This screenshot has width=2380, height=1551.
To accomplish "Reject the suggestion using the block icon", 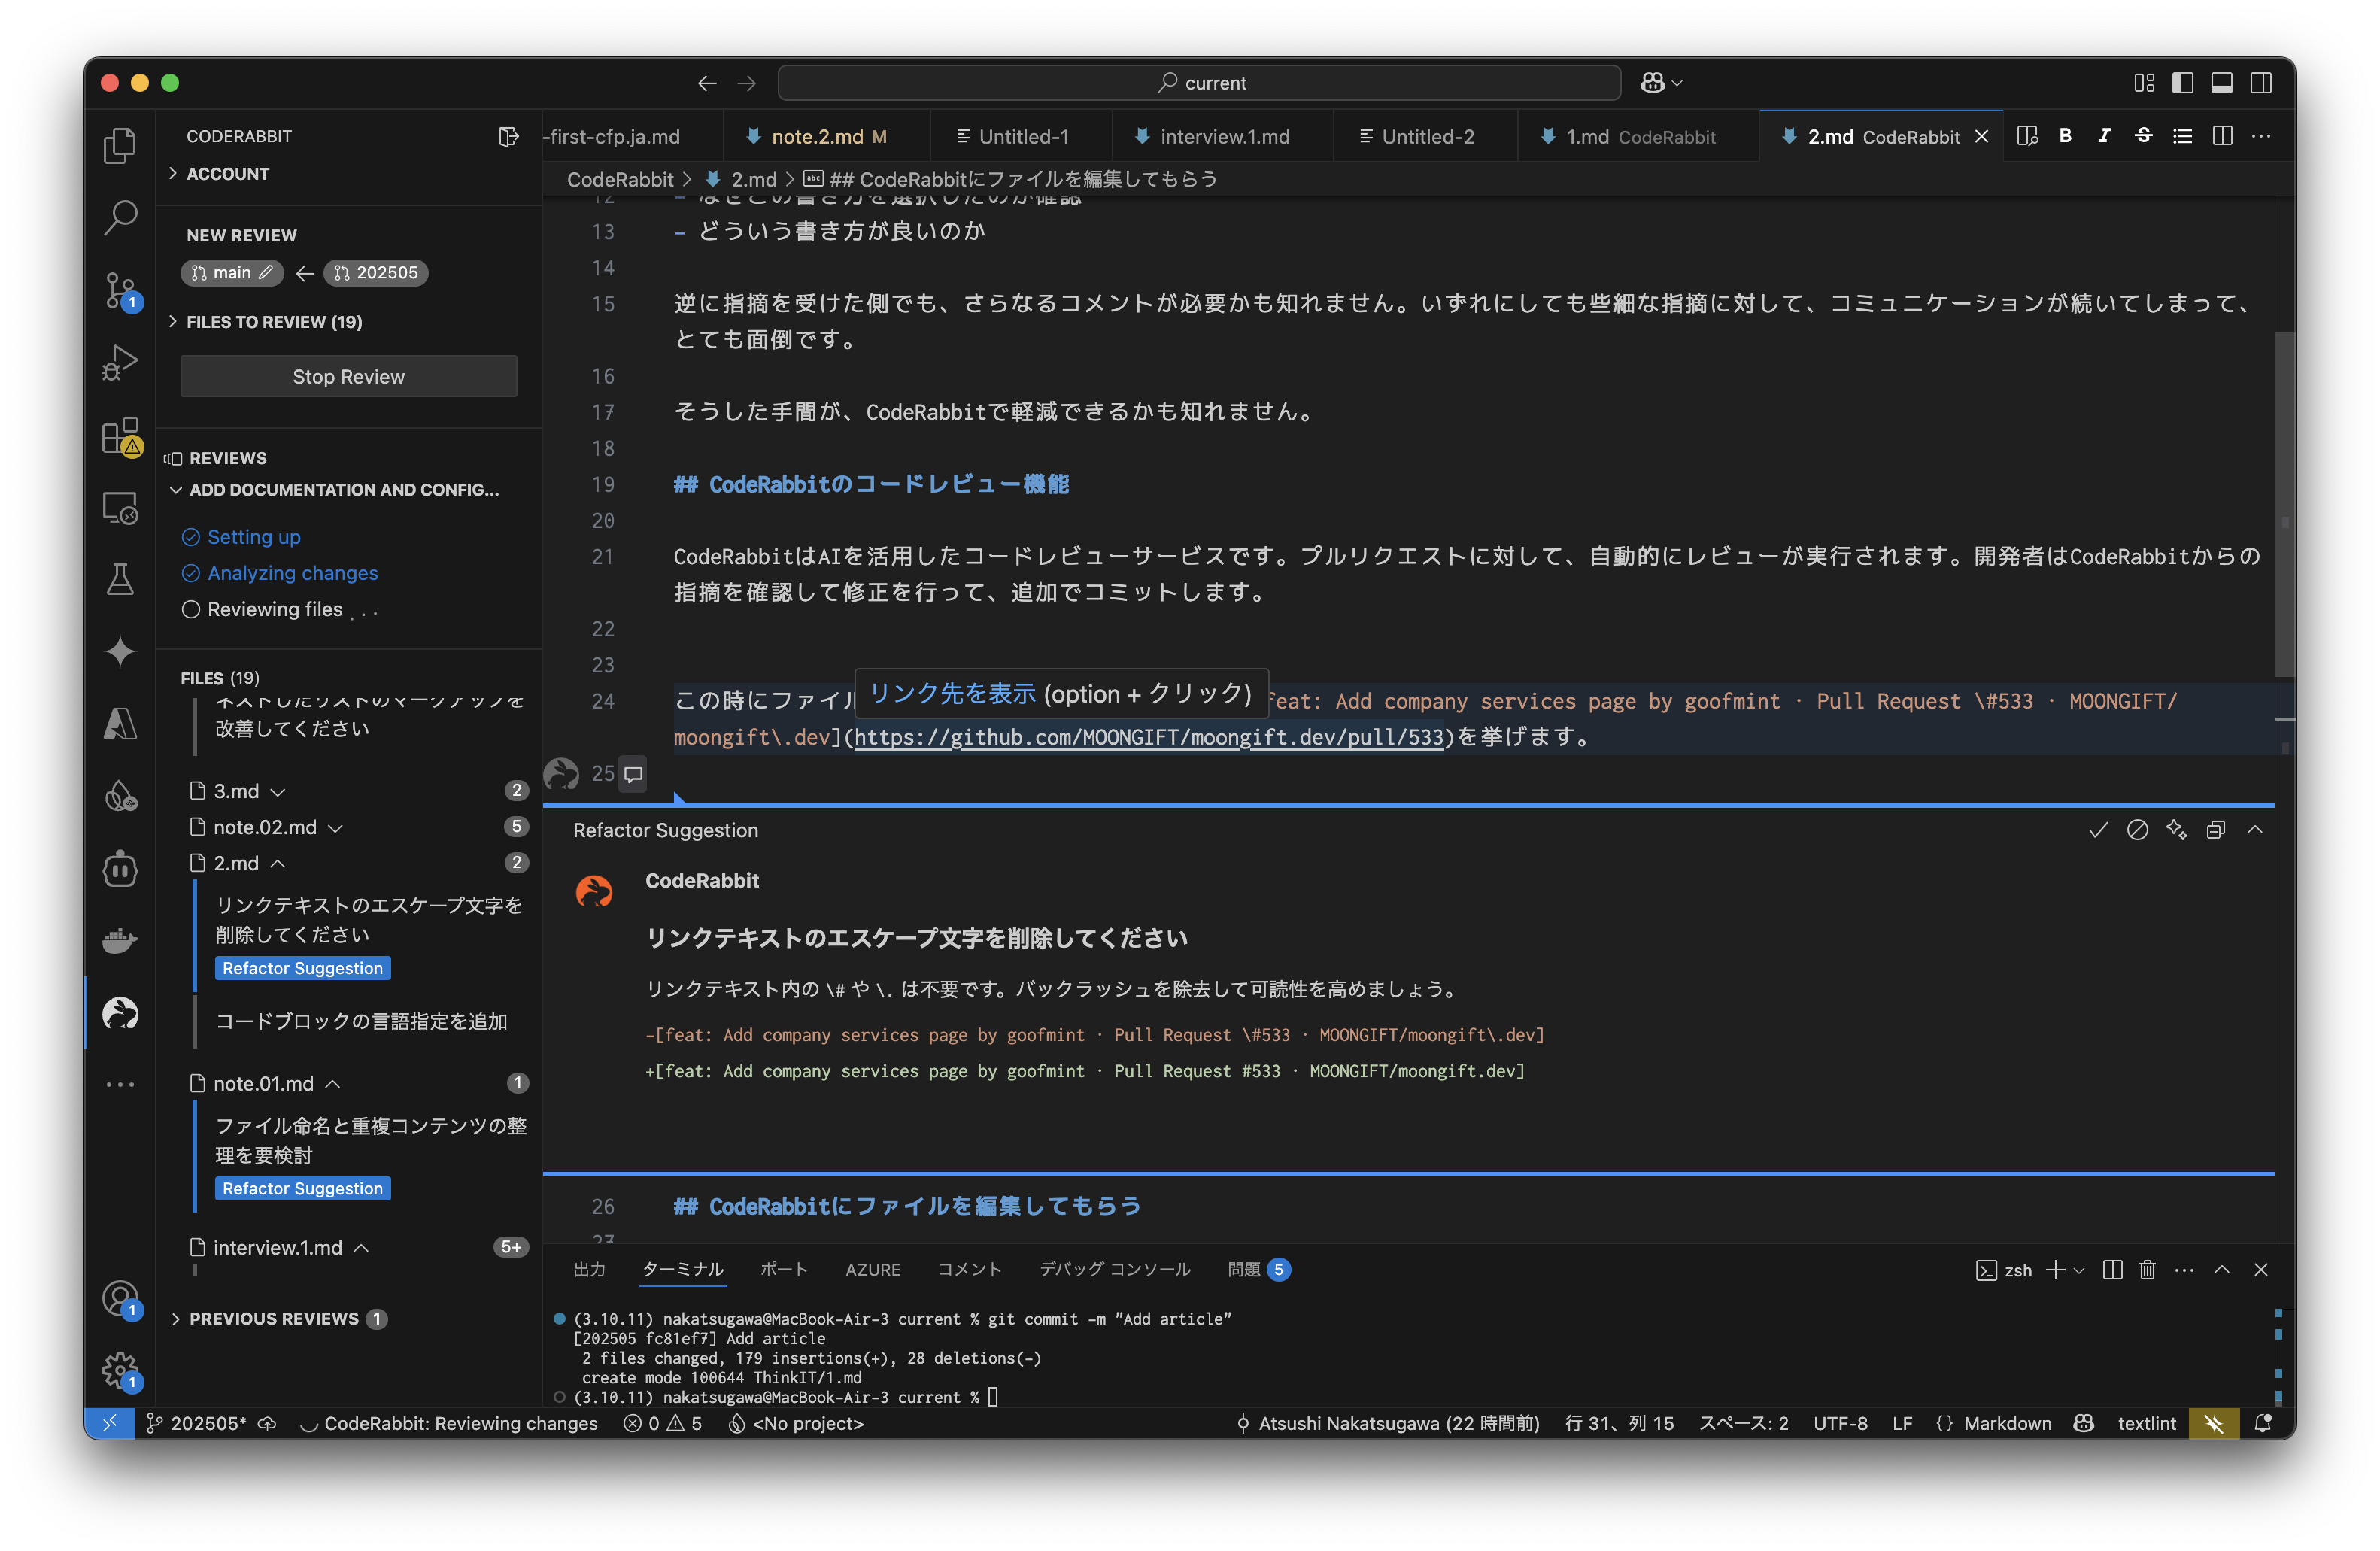I will (2138, 829).
